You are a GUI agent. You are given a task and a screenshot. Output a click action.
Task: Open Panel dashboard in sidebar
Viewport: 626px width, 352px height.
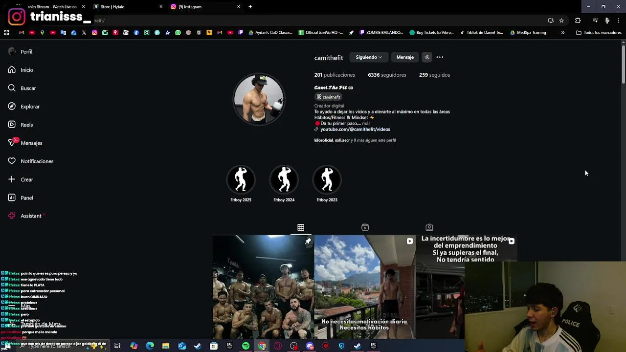click(21, 198)
